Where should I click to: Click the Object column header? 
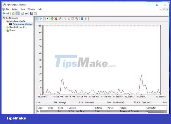pyautogui.click(x=123, y=108)
